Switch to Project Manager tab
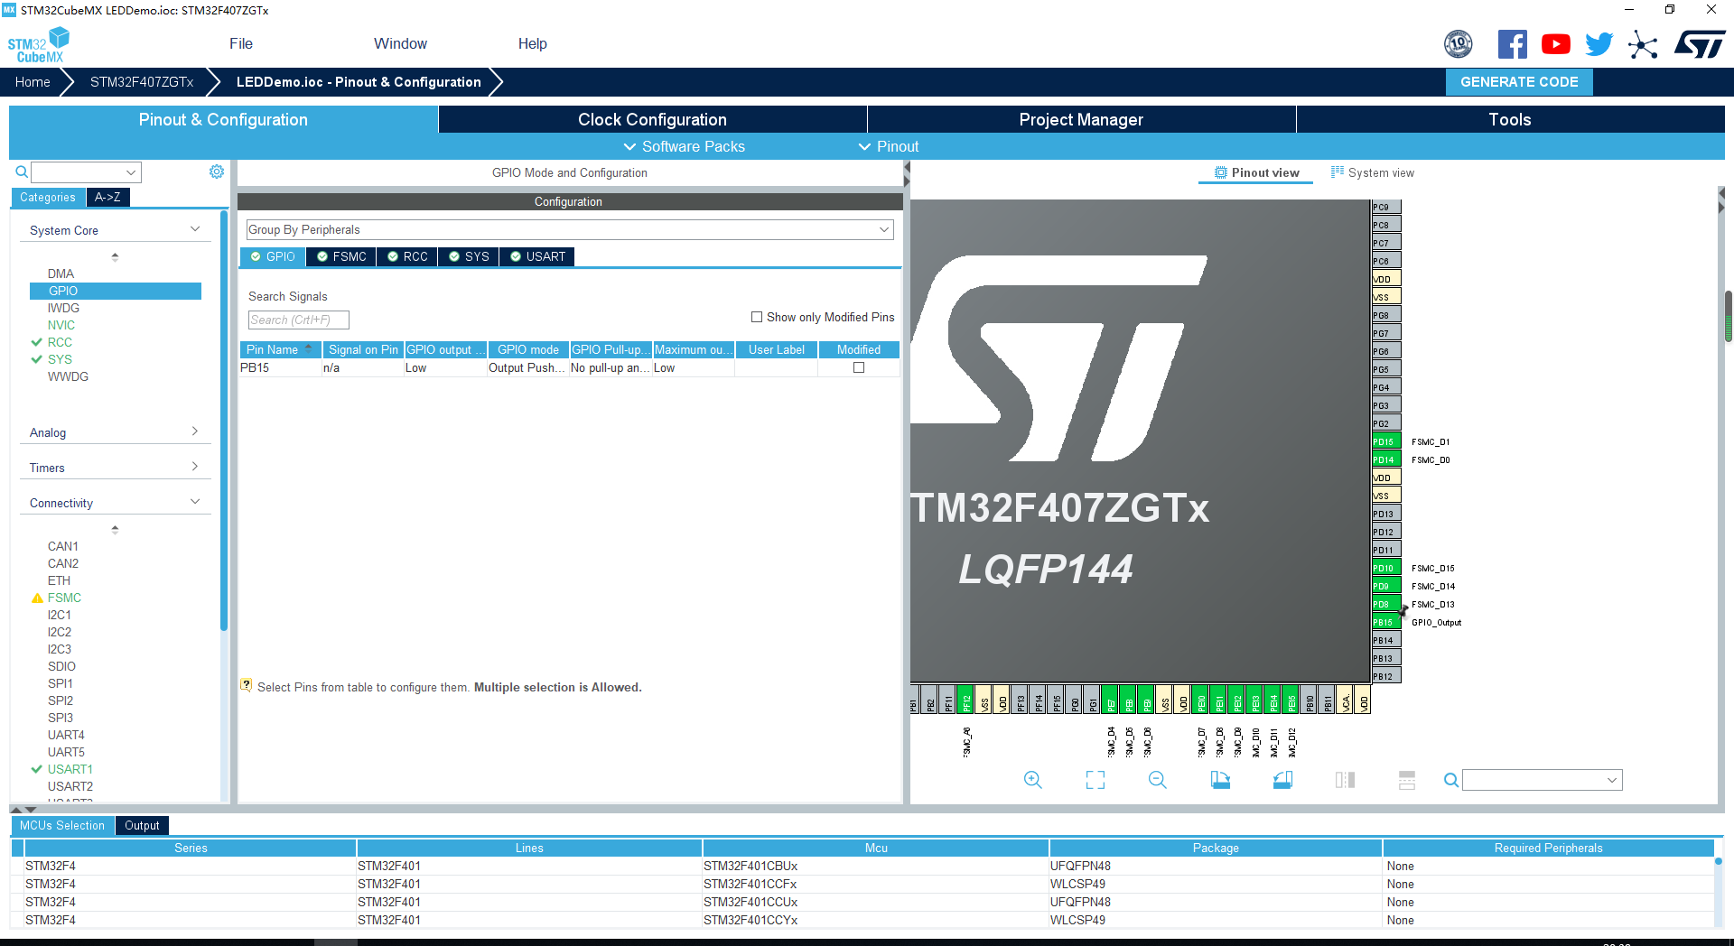The height and width of the screenshot is (946, 1734). tap(1081, 119)
